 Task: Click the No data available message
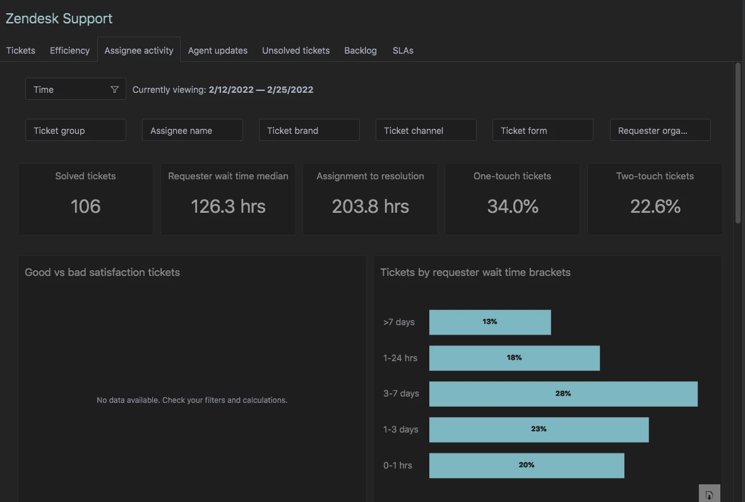click(x=192, y=400)
